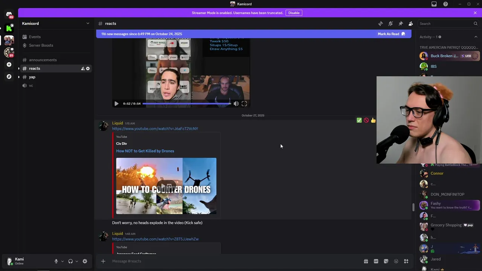Open DON_MONFINITOP member profile
482x271 pixels.
[x=449, y=195]
